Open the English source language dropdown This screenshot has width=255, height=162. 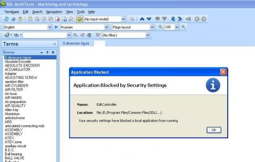49,27
